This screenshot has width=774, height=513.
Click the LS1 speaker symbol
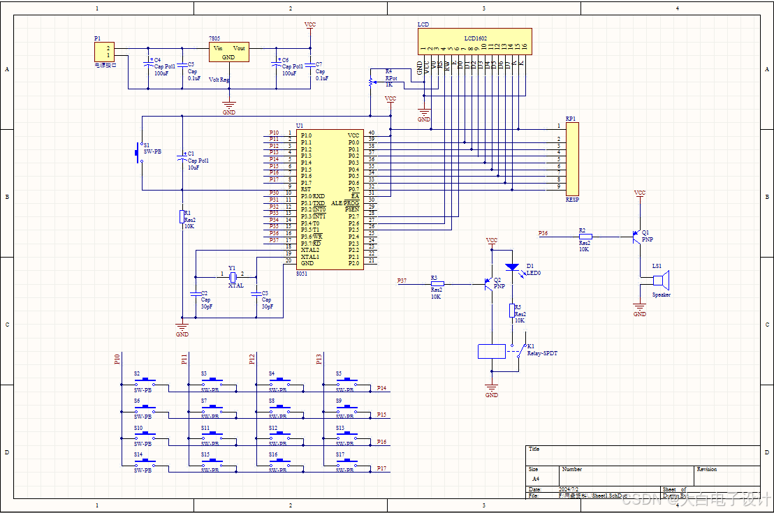(660, 280)
